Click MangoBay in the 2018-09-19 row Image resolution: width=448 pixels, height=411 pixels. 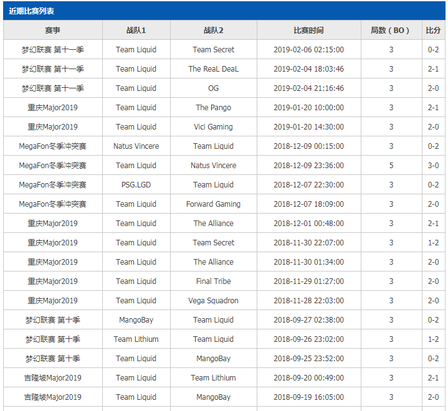tap(213, 397)
